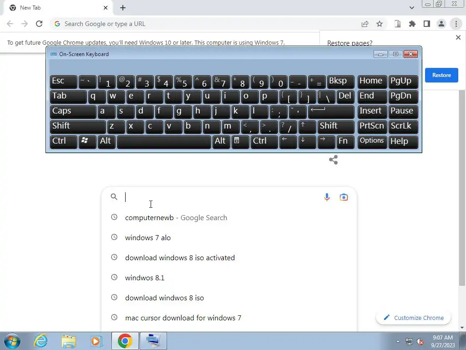Open the Windows Start menu
Image resolution: width=466 pixels, height=350 pixels.
[12, 341]
